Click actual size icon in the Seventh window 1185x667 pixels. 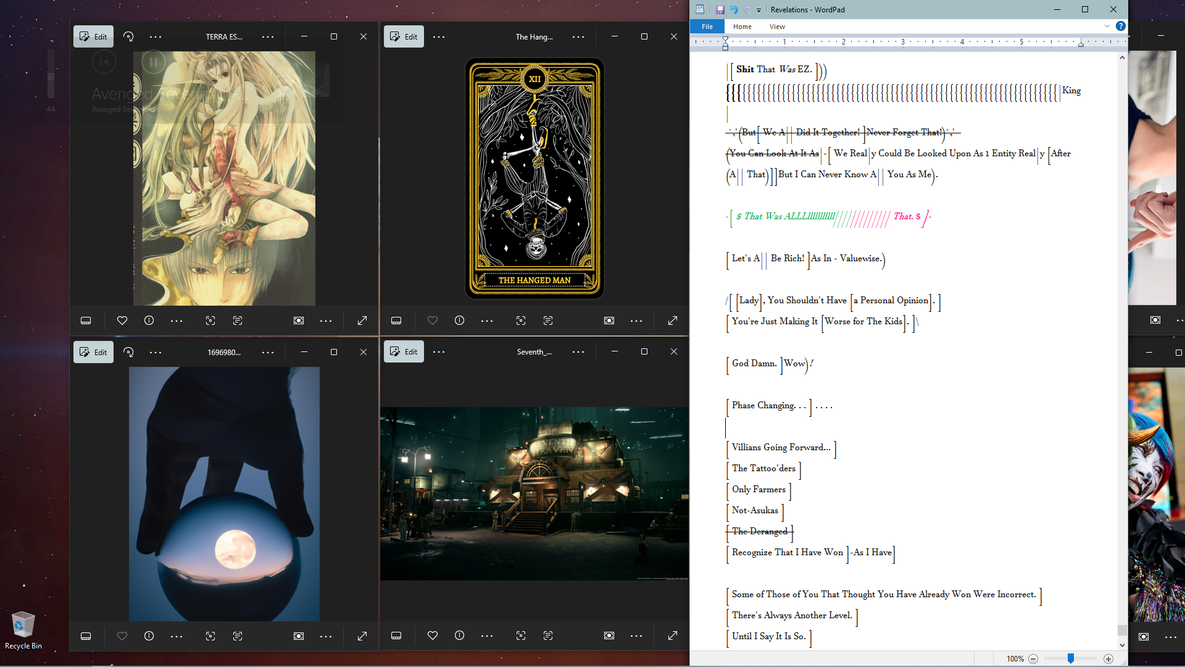click(609, 636)
